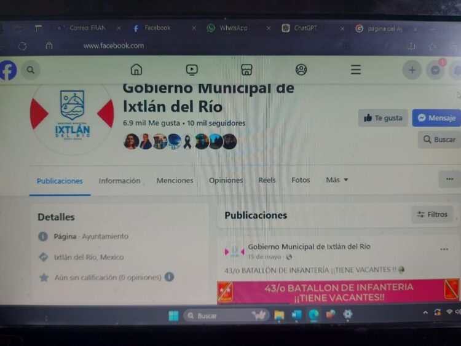Screen dimensions: 461x346
Task: Click the split screen icon in address bar
Action: click(x=411, y=47)
